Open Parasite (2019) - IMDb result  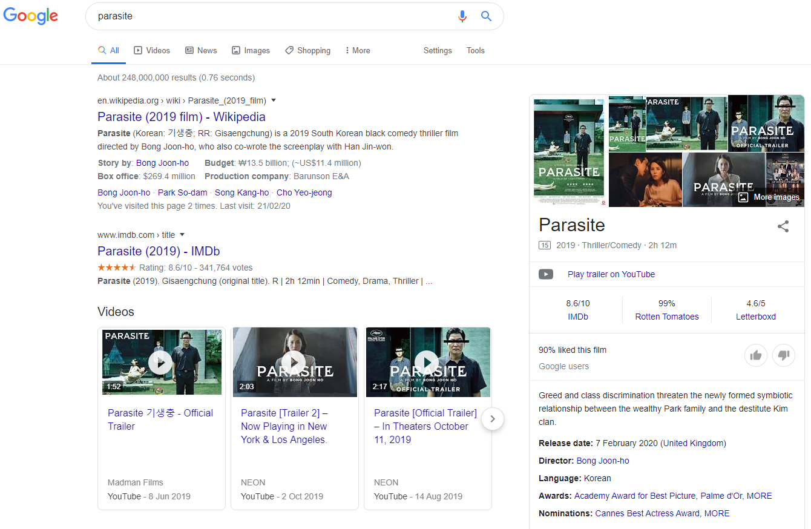pyautogui.click(x=159, y=251)
